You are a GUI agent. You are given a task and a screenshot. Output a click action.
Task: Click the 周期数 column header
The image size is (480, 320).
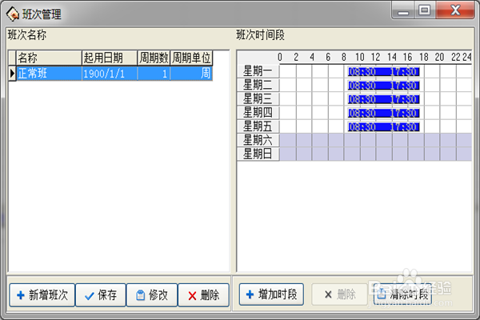[x=154, y=58]
